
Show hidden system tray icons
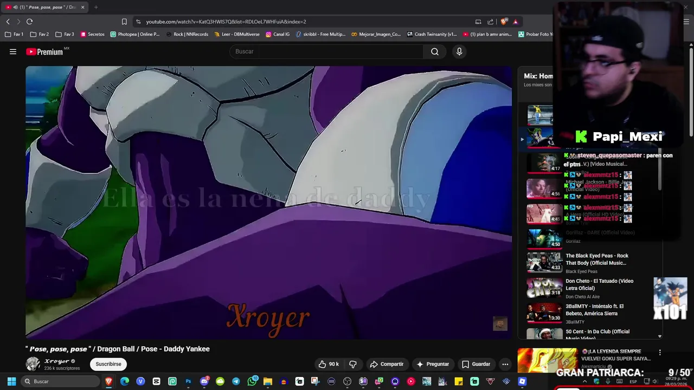click(x=584, y=381)
